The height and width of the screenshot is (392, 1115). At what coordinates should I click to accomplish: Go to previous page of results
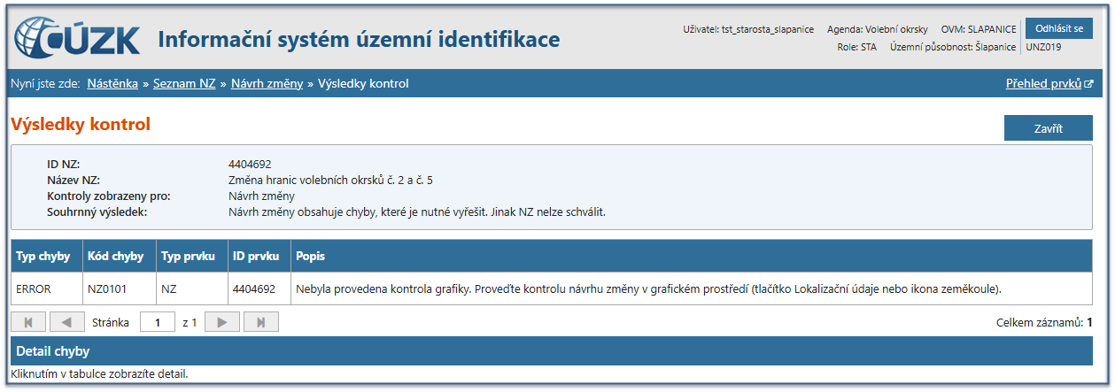[67, 322]
